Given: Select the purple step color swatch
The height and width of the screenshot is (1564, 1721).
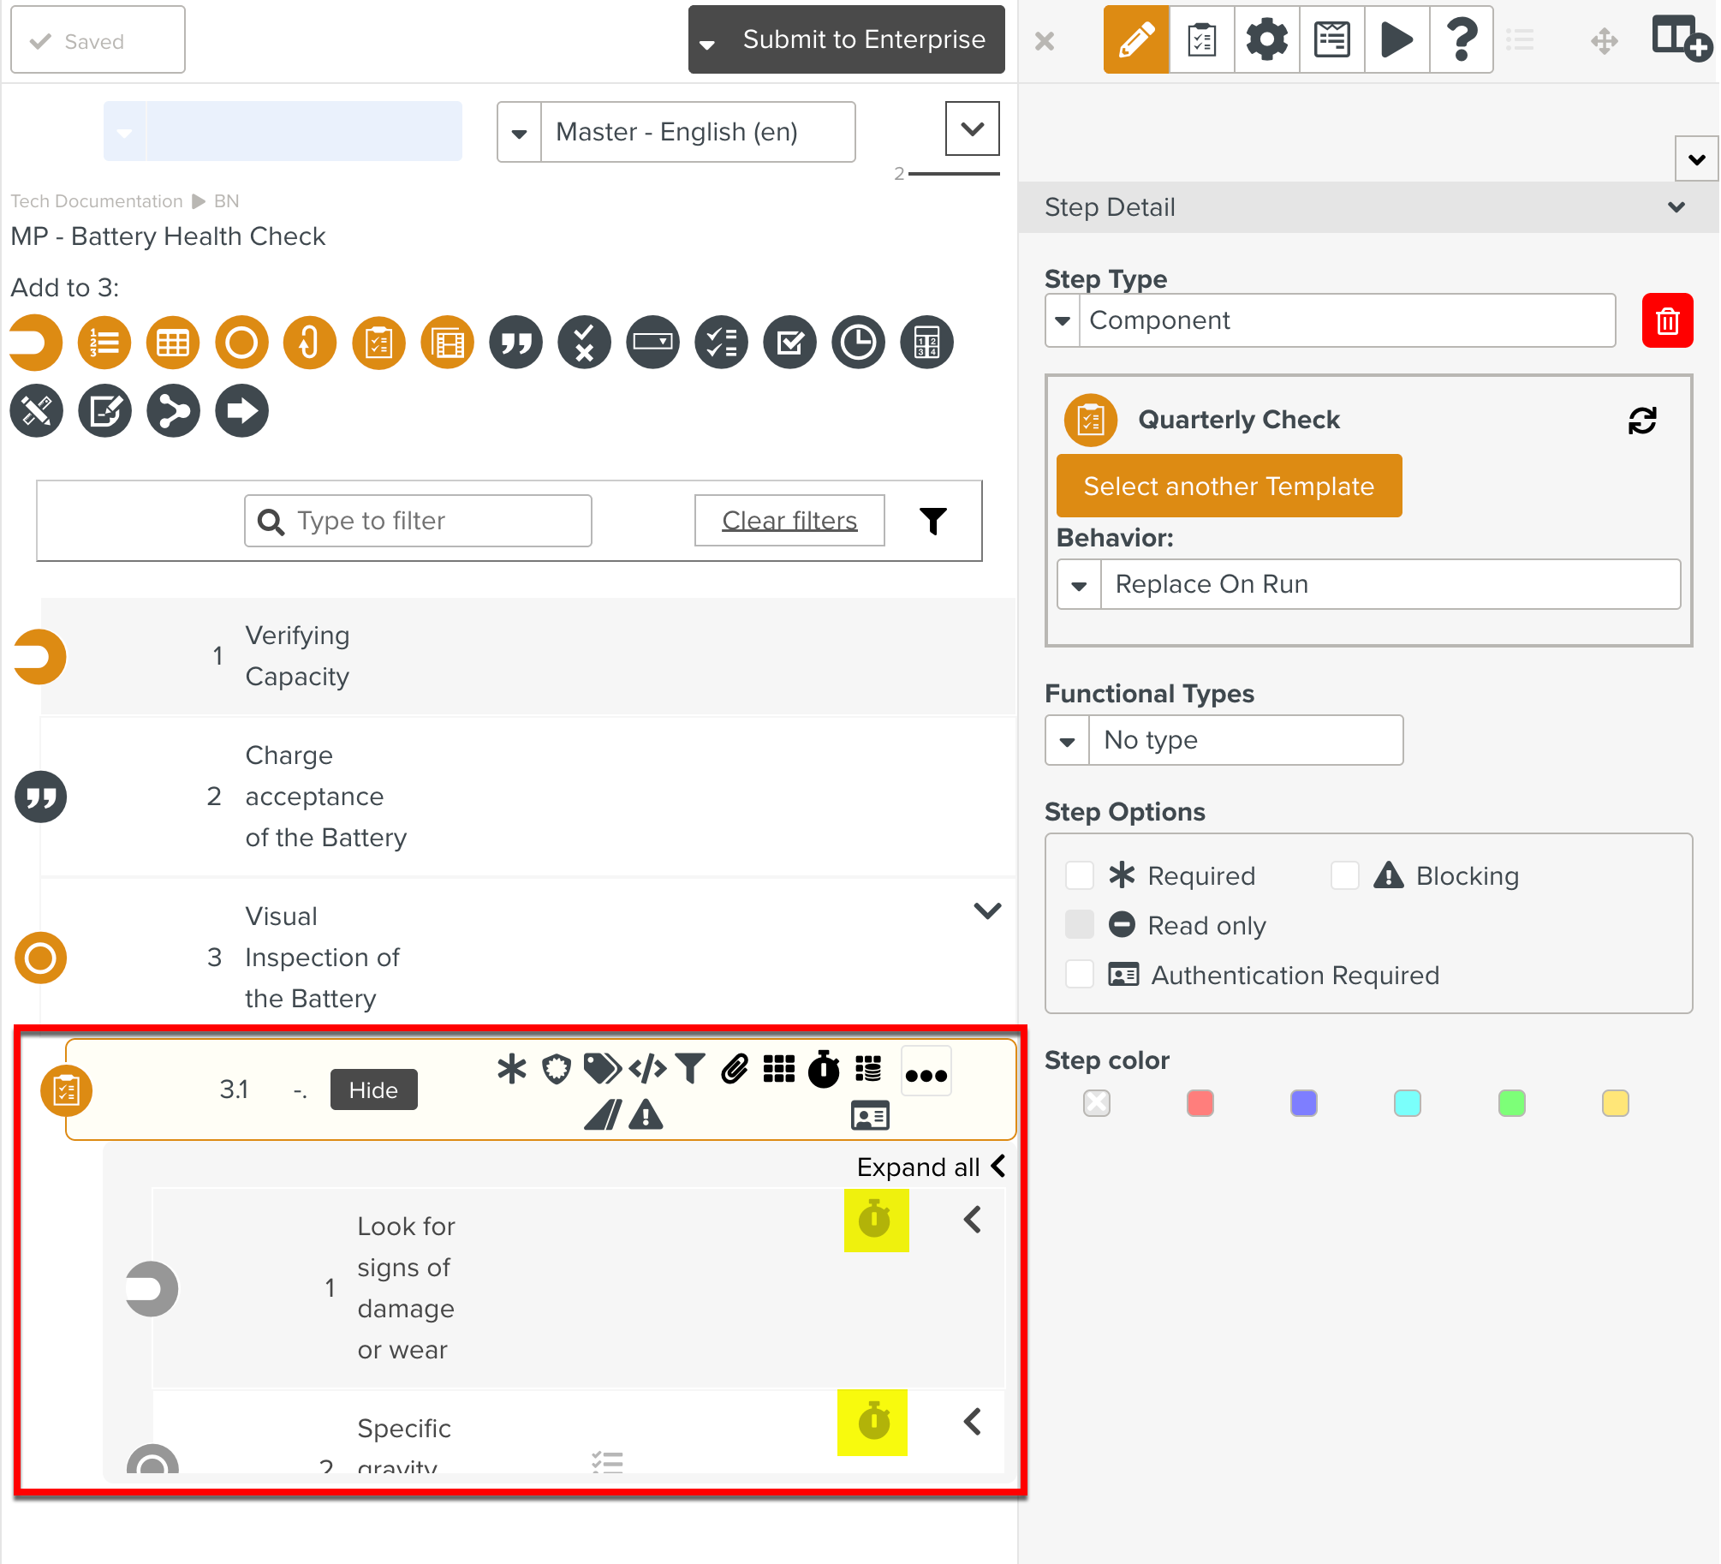Looking at the screenshot, I should click(1303, 1103).
